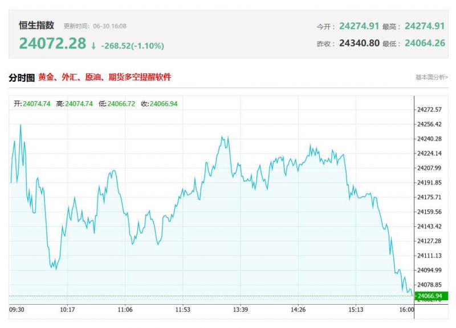Select the chart 高 value 24074.74
This screenshot has height=328, width=456.
(x=79, y=104)
